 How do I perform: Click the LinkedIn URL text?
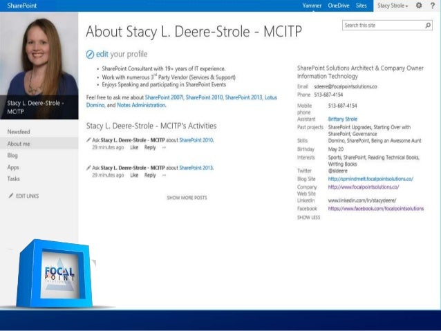tap(362, 200)
